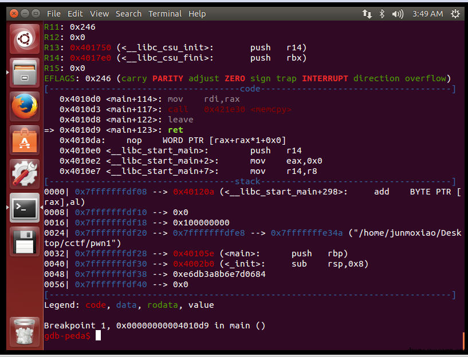Click the gdb-peda$ prompt cursor

coord(98,336)
